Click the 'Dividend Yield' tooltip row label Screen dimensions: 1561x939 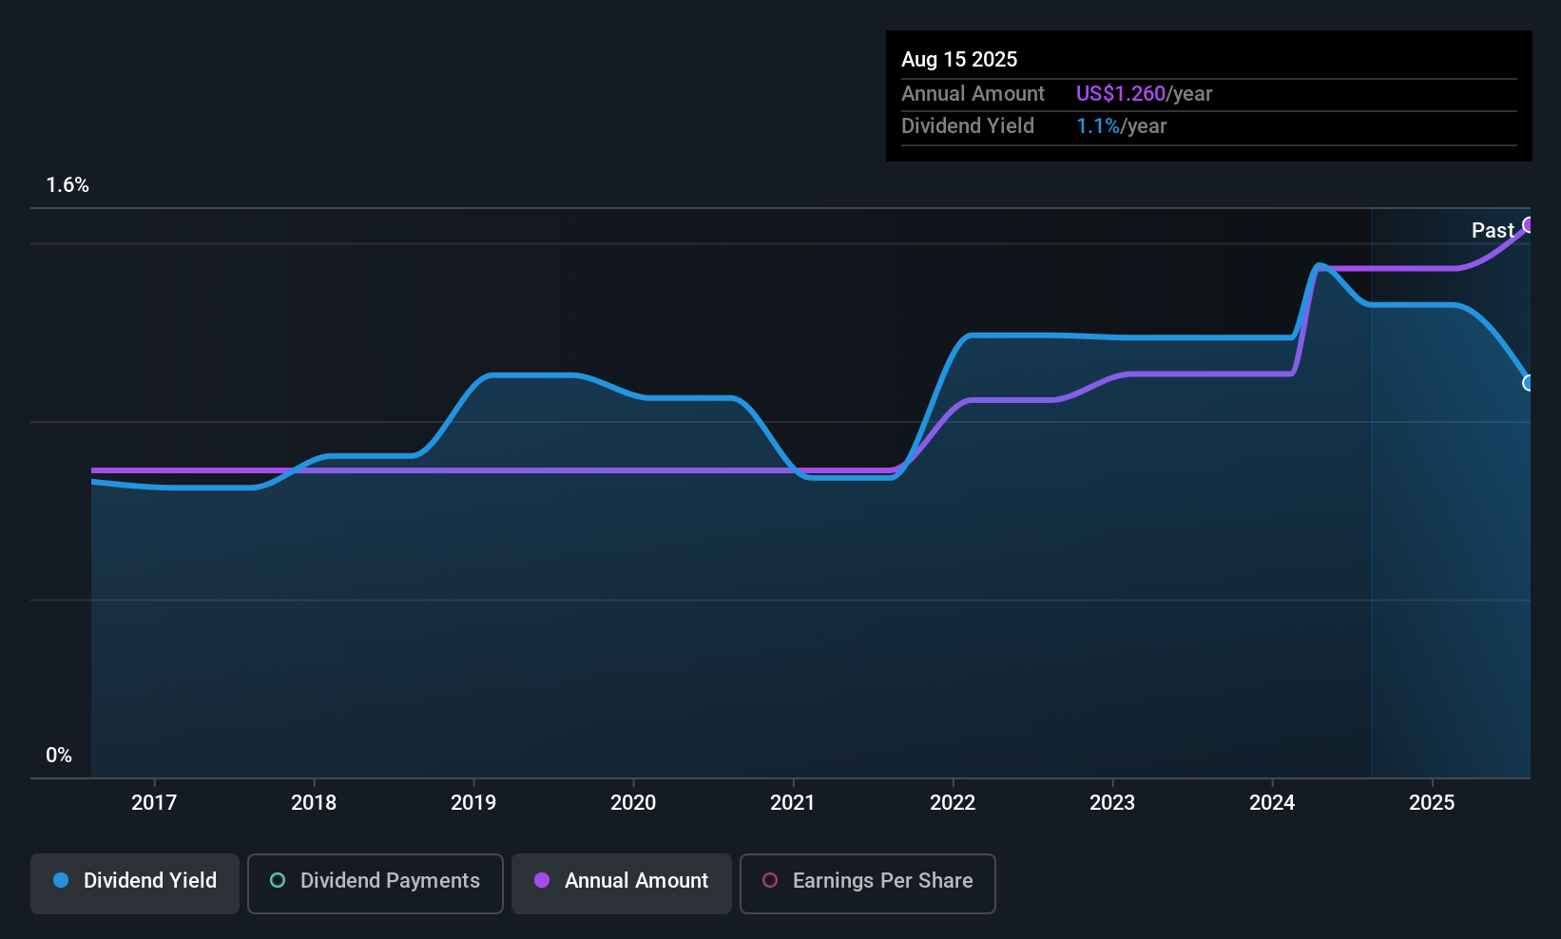point(968,126)
